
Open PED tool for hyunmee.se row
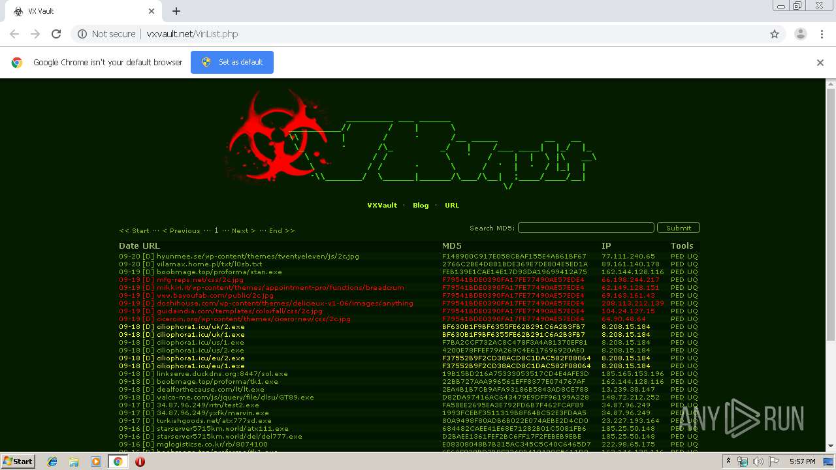click(x=677, y=257)
